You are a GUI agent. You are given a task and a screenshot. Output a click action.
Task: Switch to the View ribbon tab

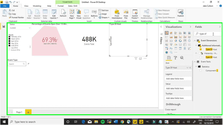click(26, 6)
